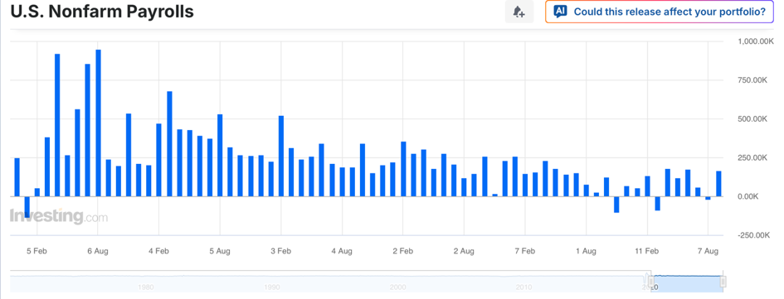784x299 pixels.
Task: Click the '7 Feb' x-axis label
Action: (525, 251)
